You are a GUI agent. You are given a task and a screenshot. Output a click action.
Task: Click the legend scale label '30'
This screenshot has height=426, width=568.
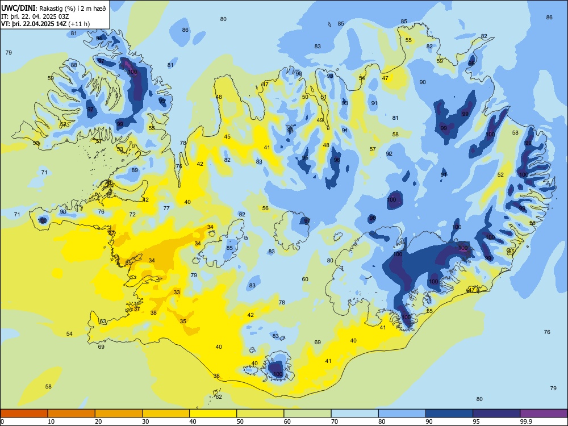(145, 421)
